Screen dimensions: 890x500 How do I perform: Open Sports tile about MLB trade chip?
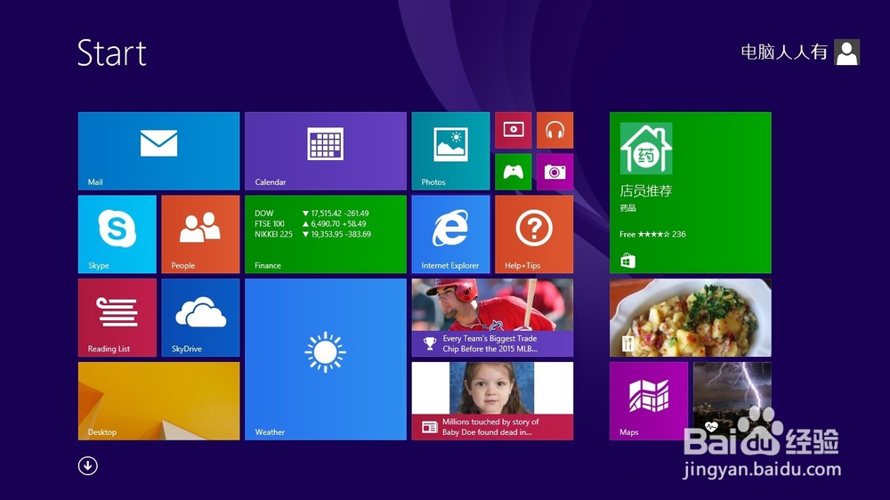493,318
